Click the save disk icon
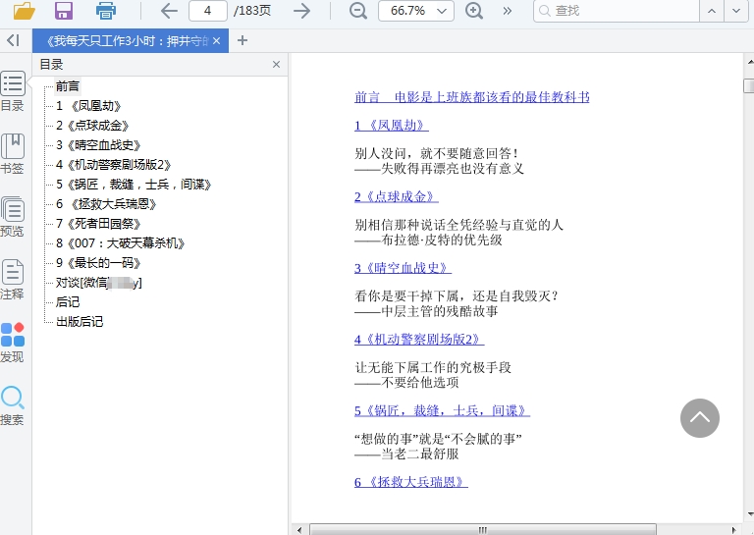The width and height of the screenshot is (754, 535). tap(64, 11)
